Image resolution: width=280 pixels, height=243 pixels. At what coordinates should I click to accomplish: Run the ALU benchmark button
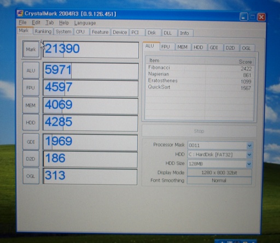[31, 70]
